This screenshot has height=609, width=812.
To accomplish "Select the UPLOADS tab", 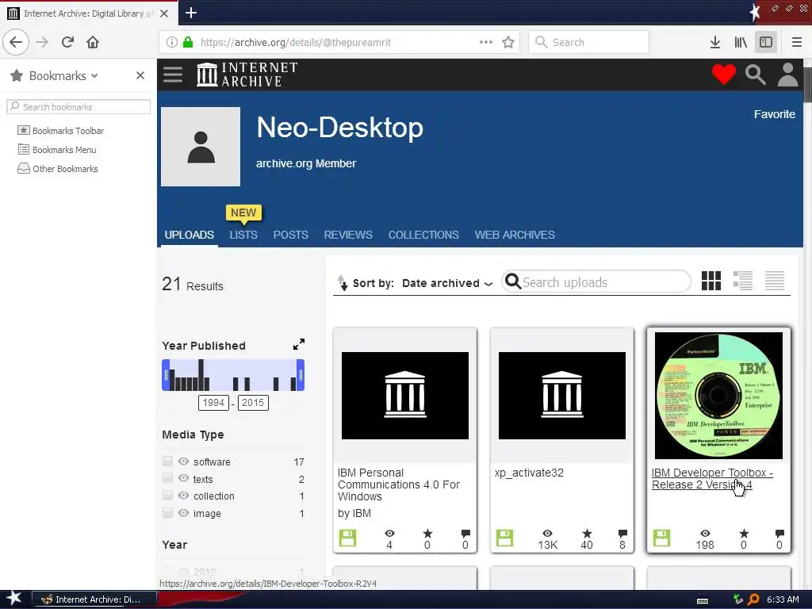I will pos(189,235).
